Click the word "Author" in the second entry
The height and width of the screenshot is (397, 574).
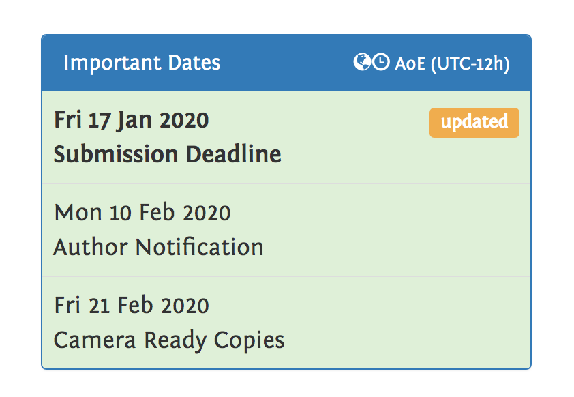[x=91, y=246]
